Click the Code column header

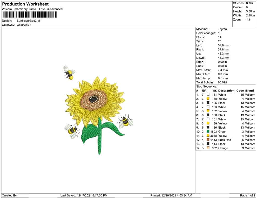[240, 91]
